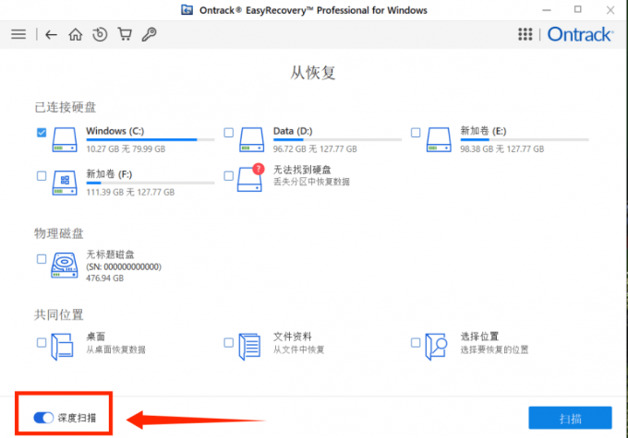Check the 桌面 location checkbox
628x438 pixels.
coord(42,342)
